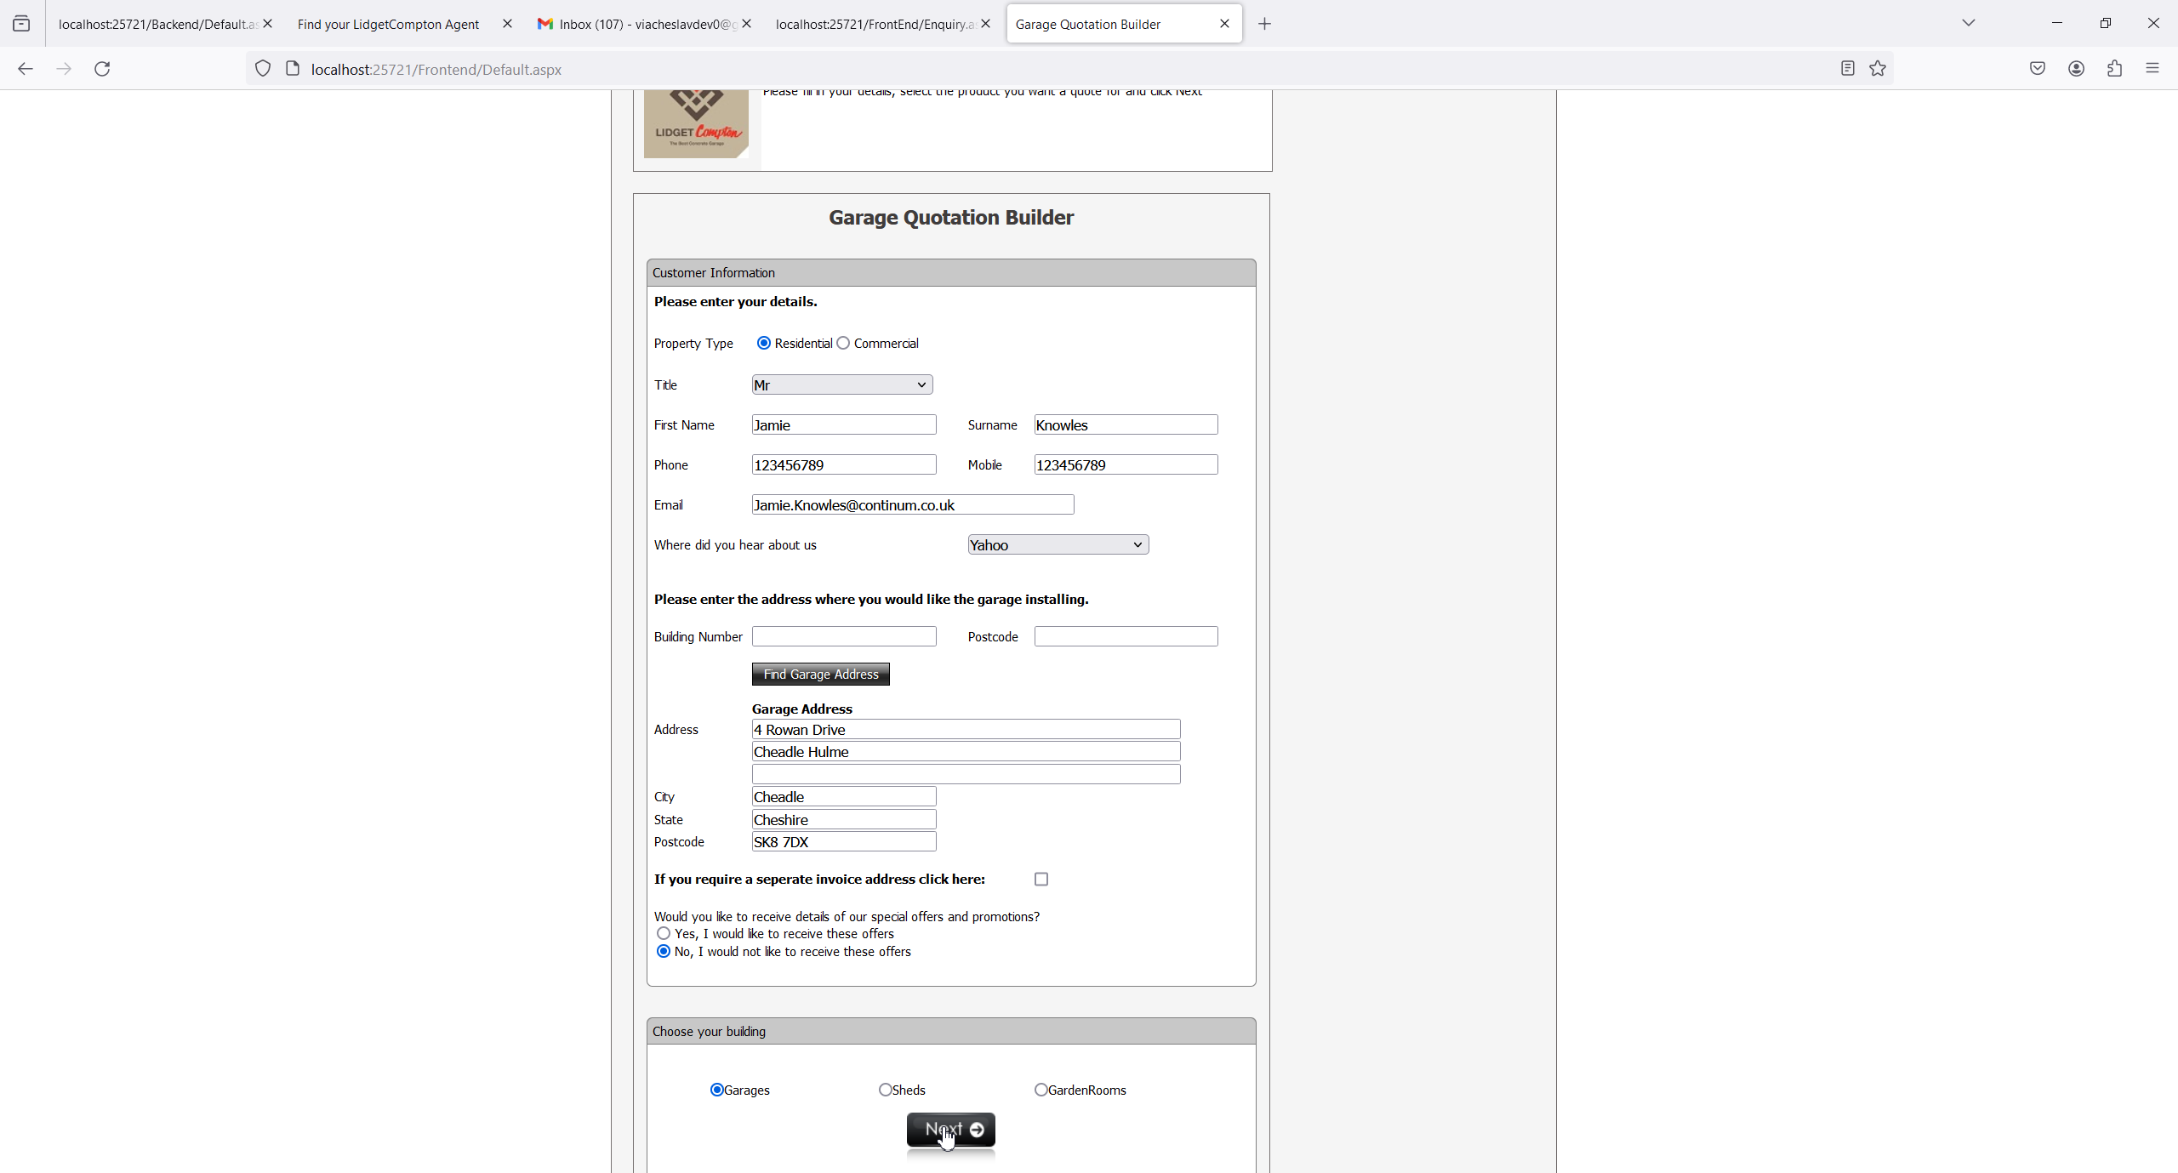Viewport: 2178px width, 1173px height.
Task: Open Firefox account icon
Action: coord(2076,69)
